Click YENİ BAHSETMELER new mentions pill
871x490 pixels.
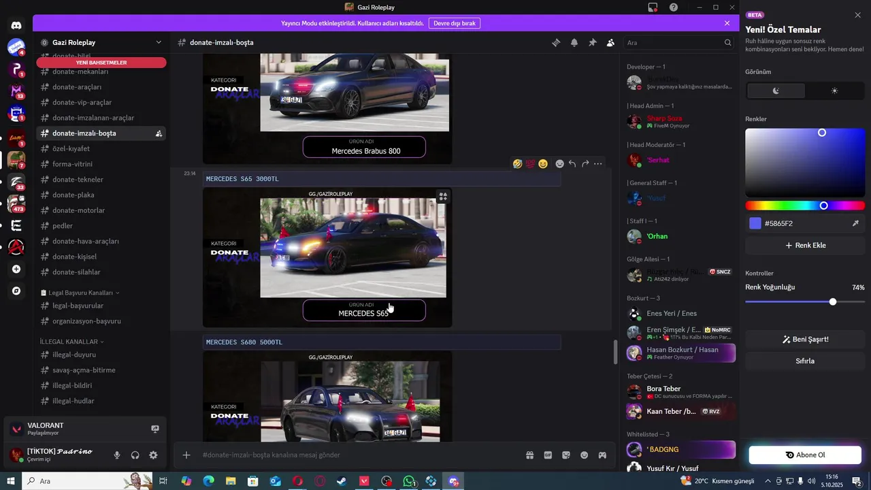tap(101, 63)
